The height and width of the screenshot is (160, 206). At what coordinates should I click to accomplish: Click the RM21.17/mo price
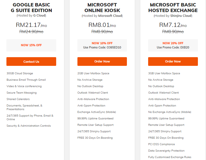click(31, 25)
